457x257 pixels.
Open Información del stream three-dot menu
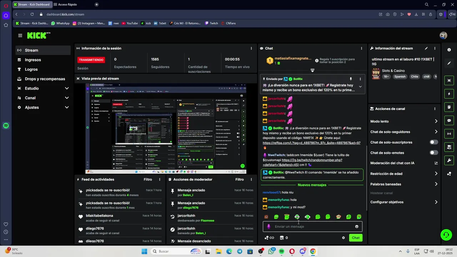point(435,48)
